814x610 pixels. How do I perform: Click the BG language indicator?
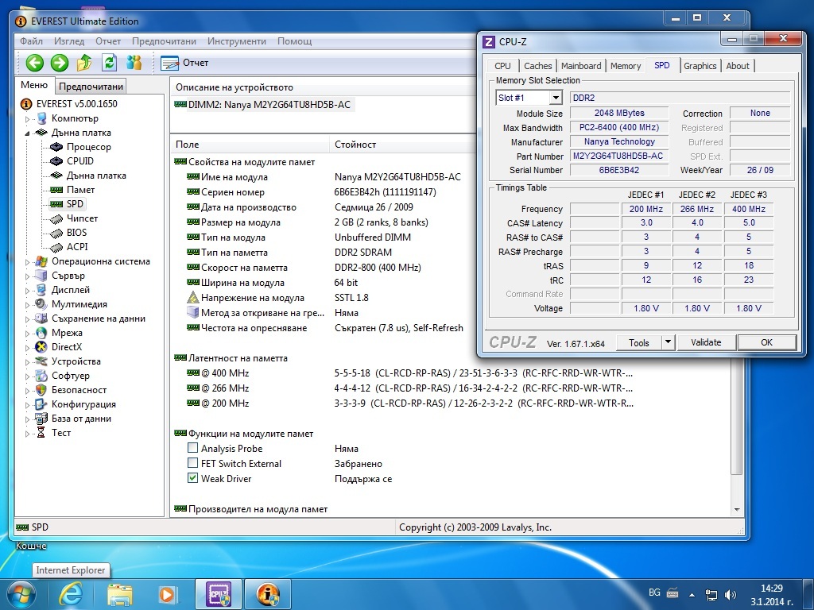coord(654,593)
